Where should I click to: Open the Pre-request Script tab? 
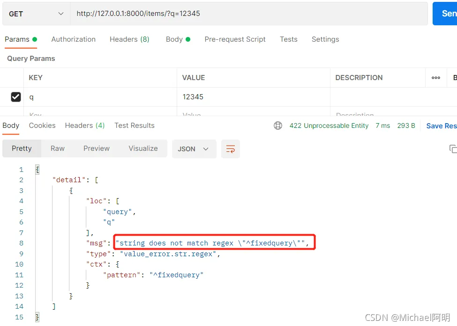[235, 39]
